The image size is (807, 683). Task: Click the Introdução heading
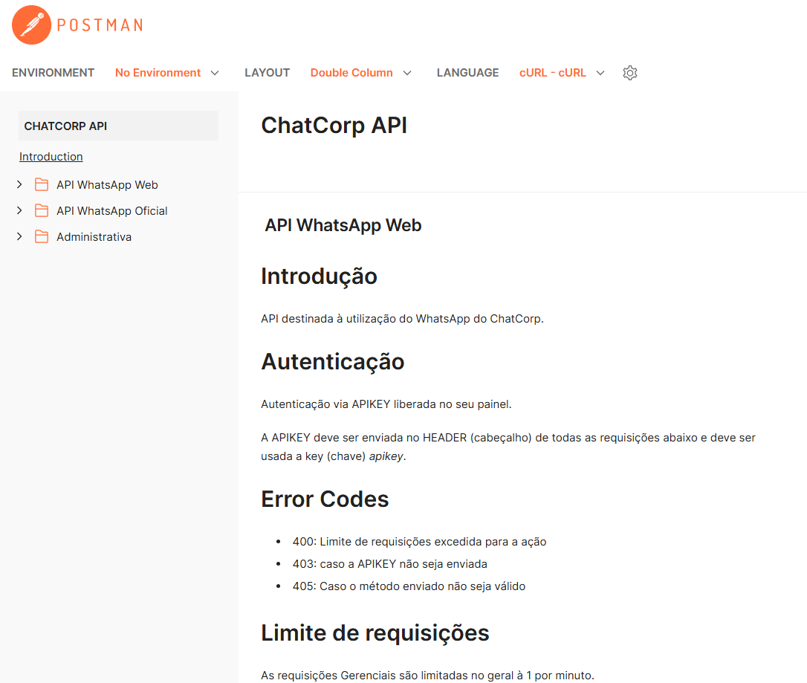[x=319, y=276]
